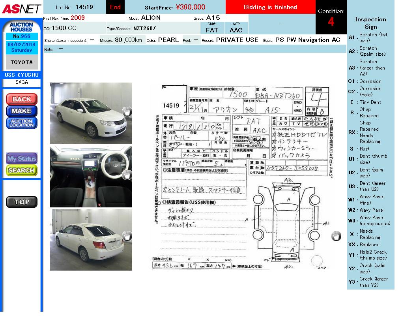Select the TOYOTA make label

[x=22, y=62]
